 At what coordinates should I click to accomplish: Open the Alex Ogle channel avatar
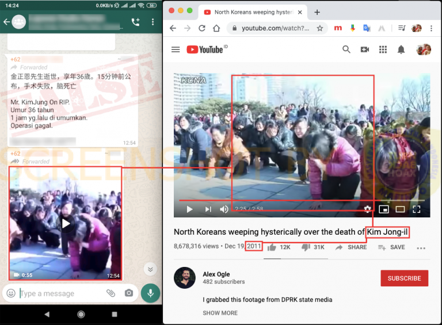click(185, 278)
